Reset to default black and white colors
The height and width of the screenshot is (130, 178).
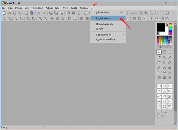[x=158, y=33]
